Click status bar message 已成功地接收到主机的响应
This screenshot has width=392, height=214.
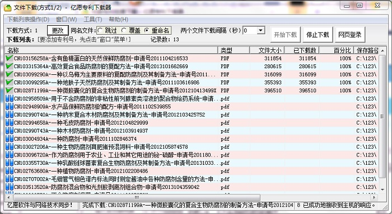pos(339,205)
